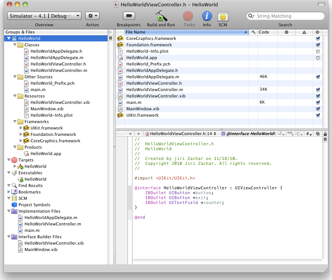The width and height of the screenshot is (332, 280).
Task: Open the HelloWorldViewController.h:14 file history popup
Action: 181,134
